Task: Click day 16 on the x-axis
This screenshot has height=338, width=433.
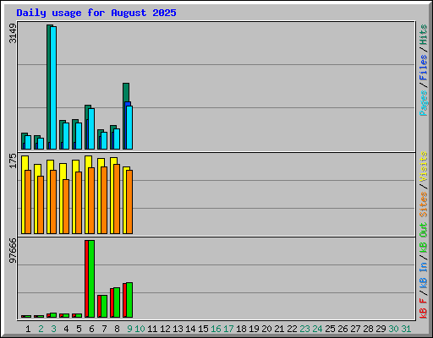Action: click(x=216, y=329)
